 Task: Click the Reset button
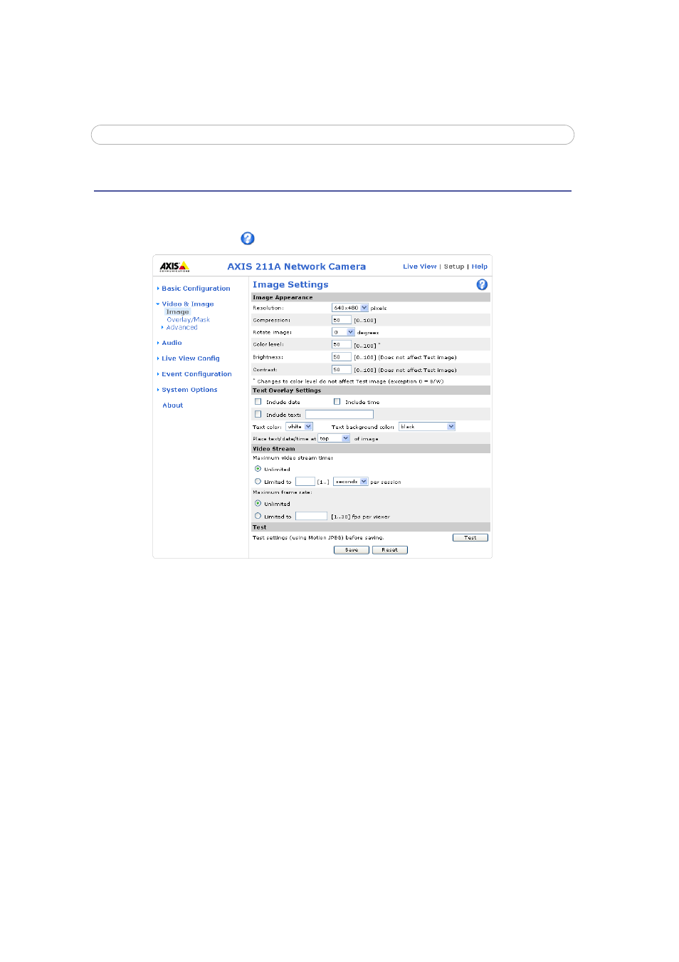point(390,550)
